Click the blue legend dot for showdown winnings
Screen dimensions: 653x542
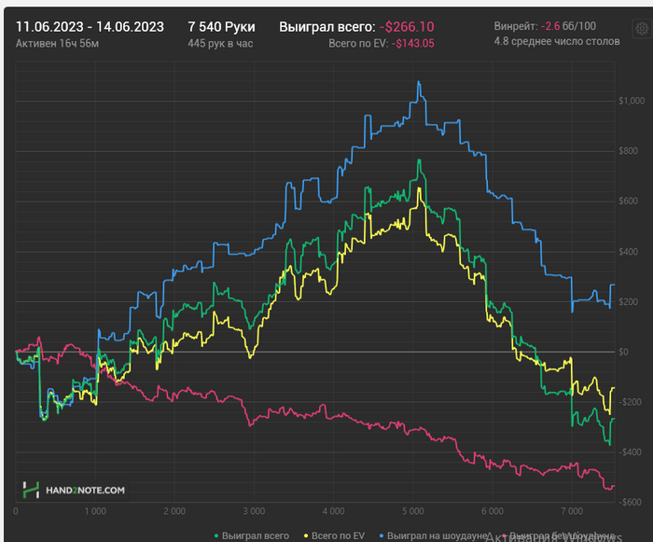coord(382,536)
